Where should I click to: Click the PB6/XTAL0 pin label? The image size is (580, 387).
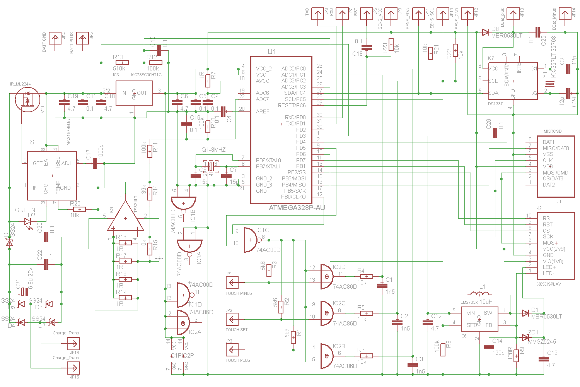[268, 160]
